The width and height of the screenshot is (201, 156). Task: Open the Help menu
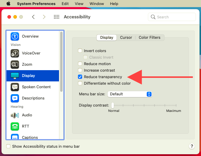114,4
